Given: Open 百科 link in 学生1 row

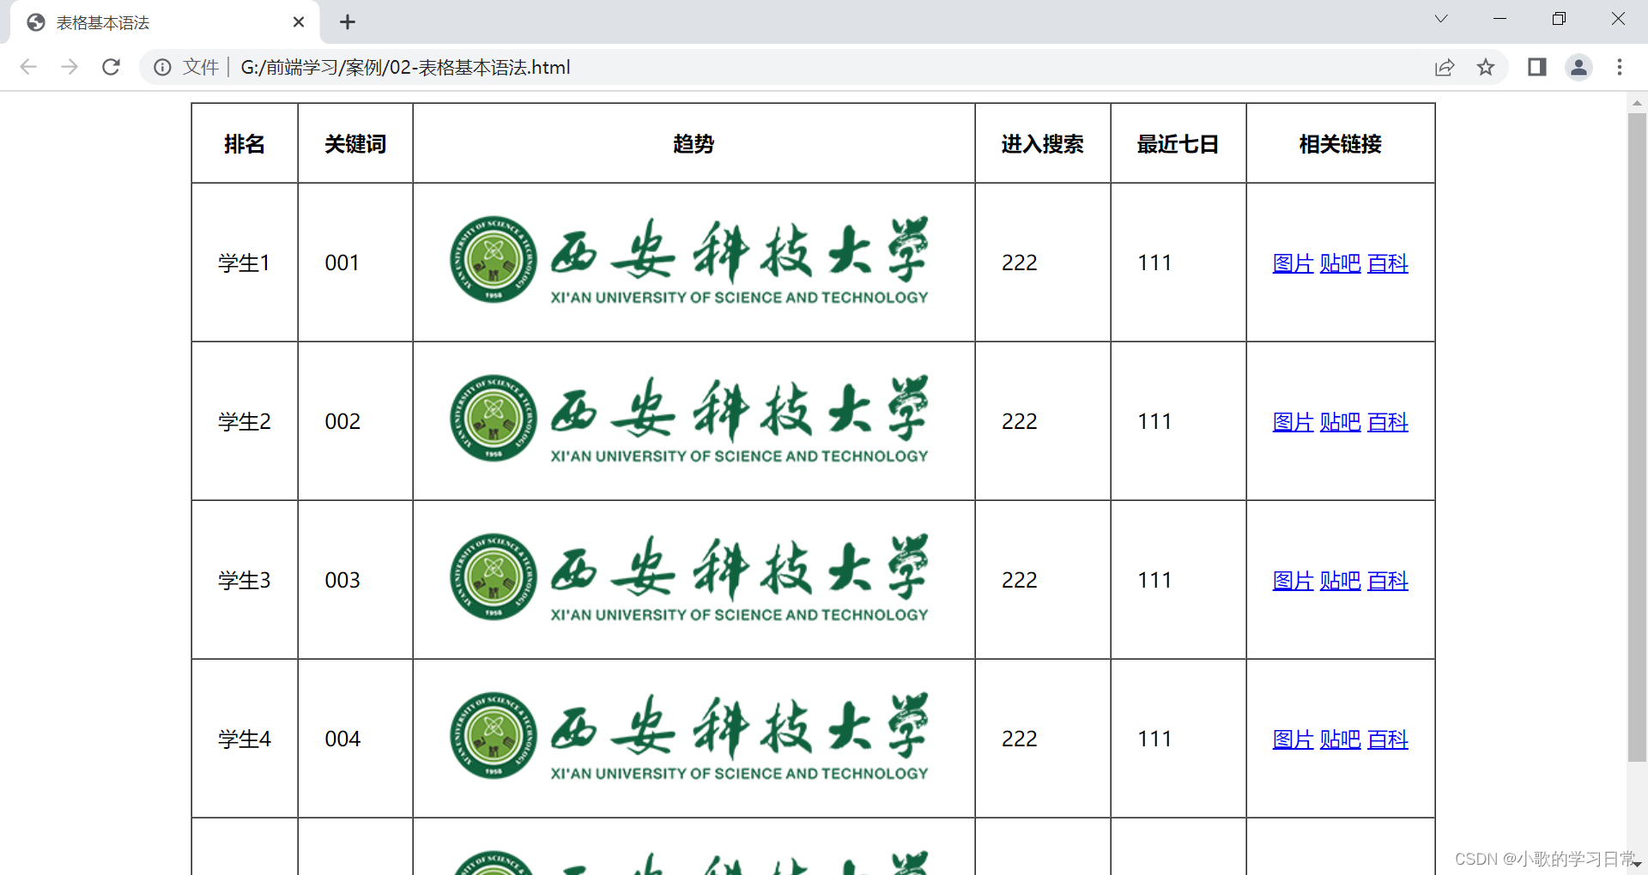Looking at the screenshot, I should (1388, 263).
